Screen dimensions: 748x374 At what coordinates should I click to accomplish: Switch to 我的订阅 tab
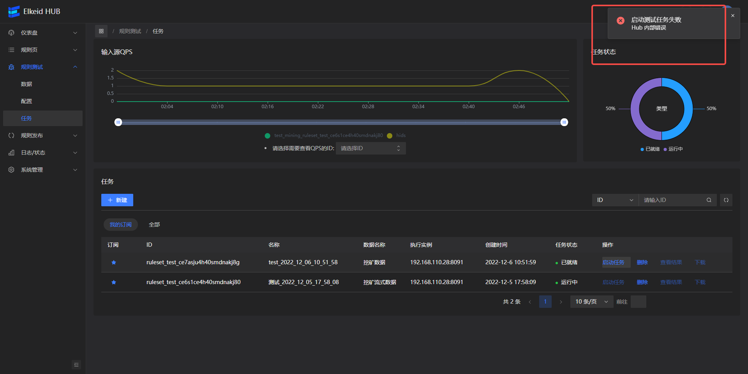(x=120, y=225)
